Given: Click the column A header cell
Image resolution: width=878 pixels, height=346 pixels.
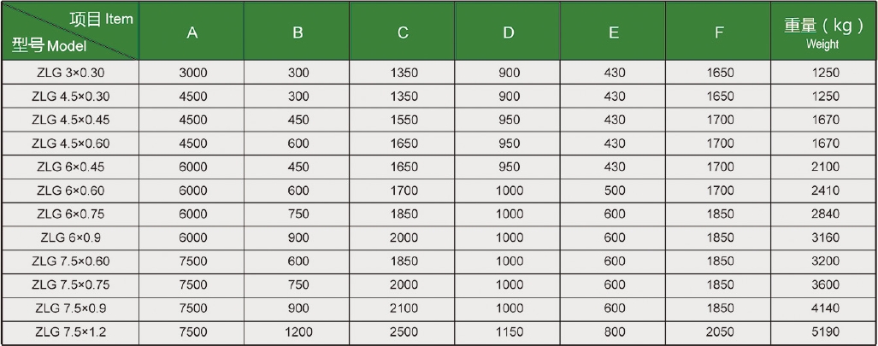Looking at the screenshot, I should tap(192, 31).
